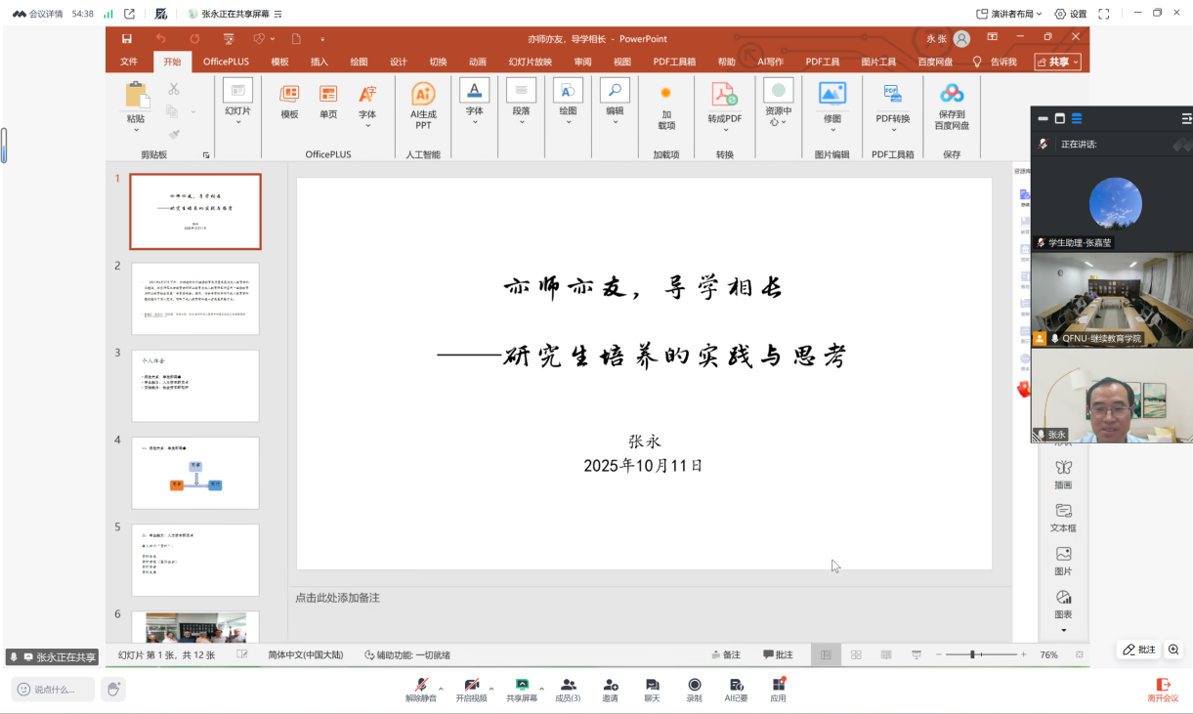1193x714 pixels.
Task: Expand the 演讲者布局 layout dropdown
Action: click(x=1009, y=14)
